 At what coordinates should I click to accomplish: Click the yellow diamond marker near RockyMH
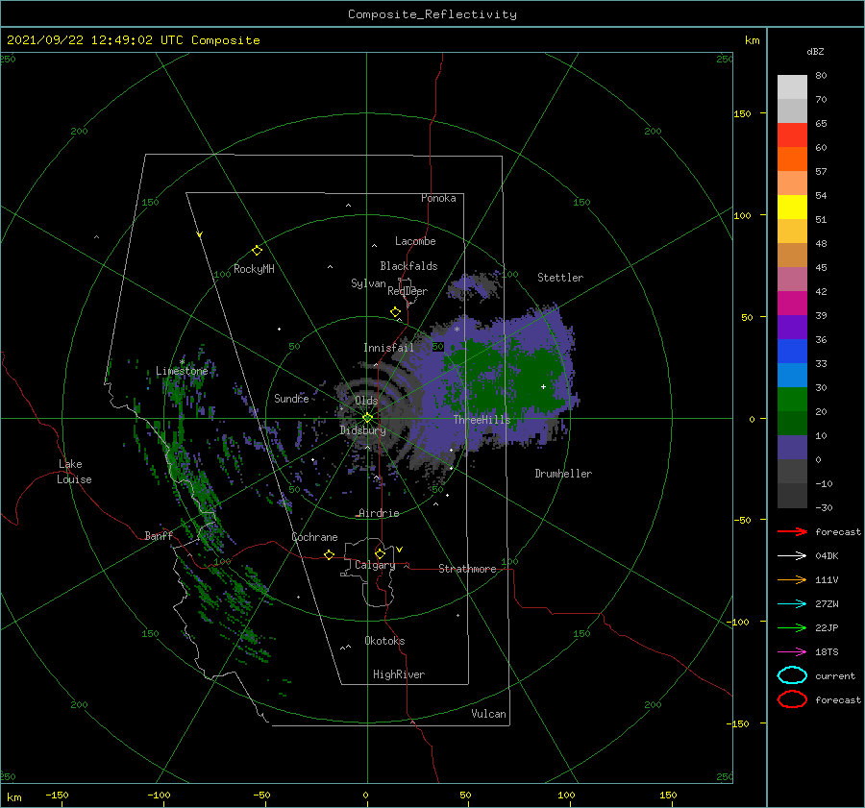click(257, 251)
